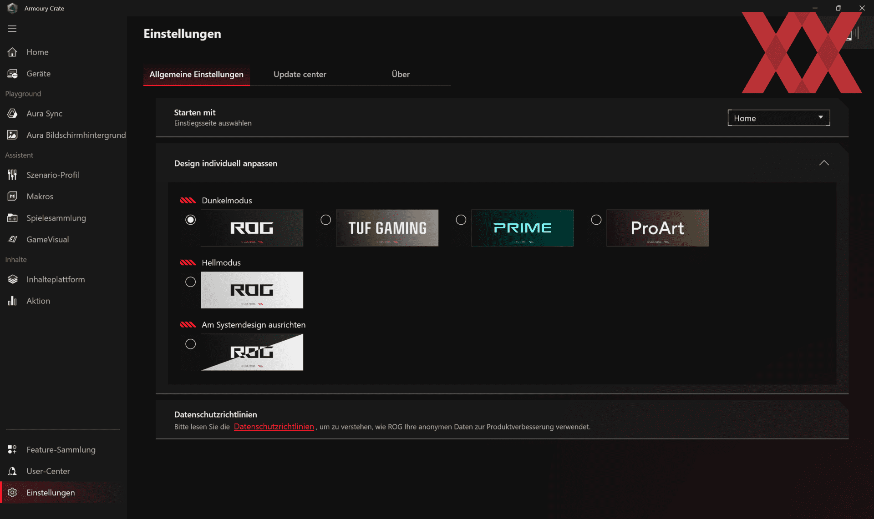Click the Am Systemdesign ausrichten label
Viewport: 874px width, 519px height.
254,325
